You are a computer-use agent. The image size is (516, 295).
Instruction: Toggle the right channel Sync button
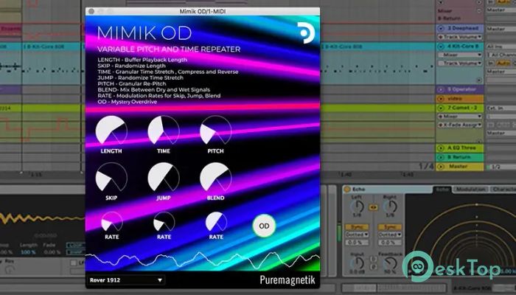390,227
